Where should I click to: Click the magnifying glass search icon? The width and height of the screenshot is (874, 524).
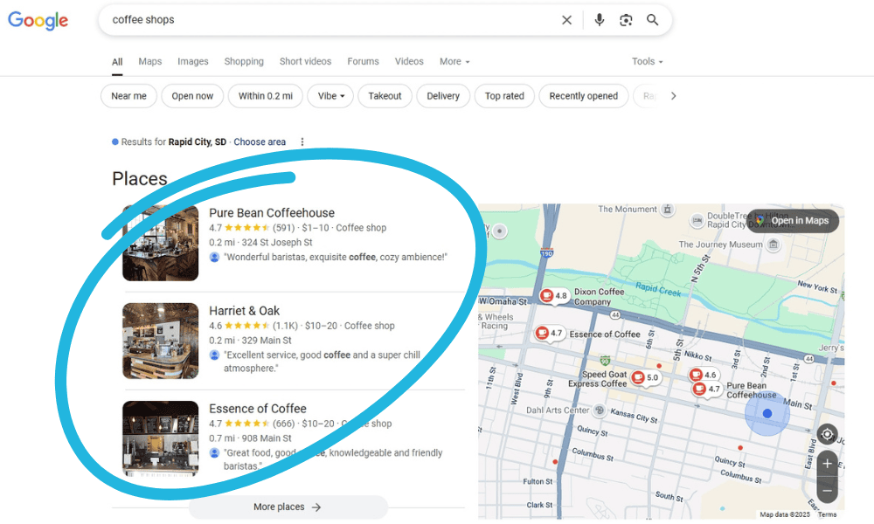pyautogui.click(x=652, y=20)
